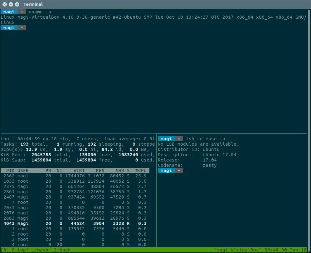Switch to tmux window 2:bash

point(62,250)
